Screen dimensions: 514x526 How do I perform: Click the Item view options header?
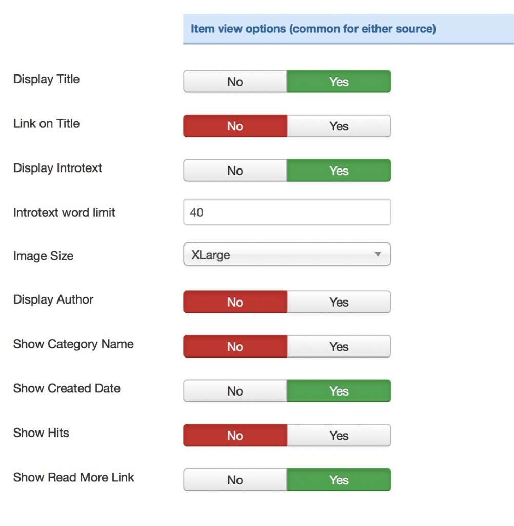pyautogui.click(x=313, y=29)
